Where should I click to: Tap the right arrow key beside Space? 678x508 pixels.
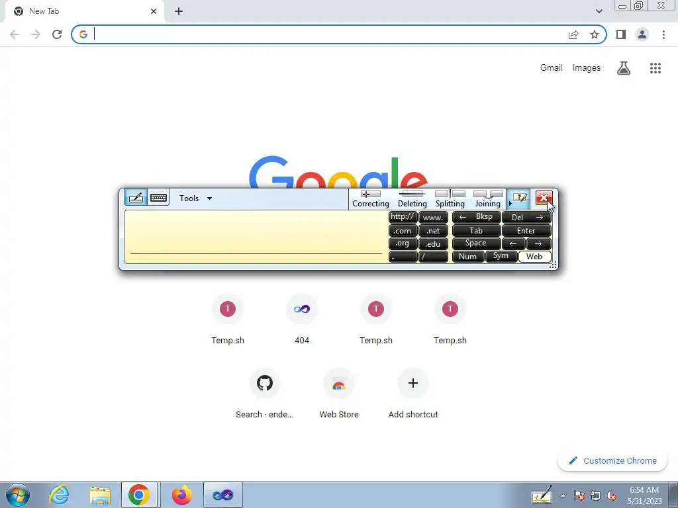[539, 243]
